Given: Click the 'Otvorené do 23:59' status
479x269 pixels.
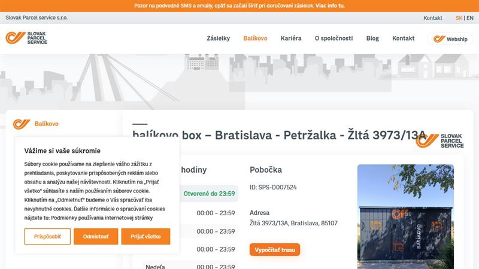Looking at the screenshot, I should [x=209, y=194].
